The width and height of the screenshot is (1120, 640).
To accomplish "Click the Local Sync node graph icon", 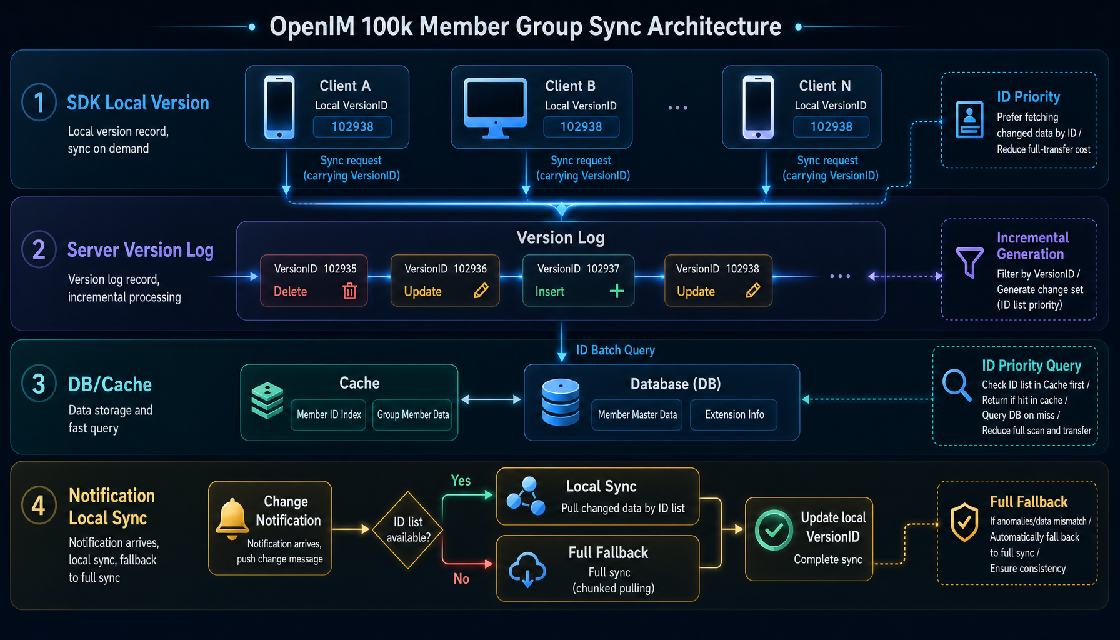I will [526, 496].
